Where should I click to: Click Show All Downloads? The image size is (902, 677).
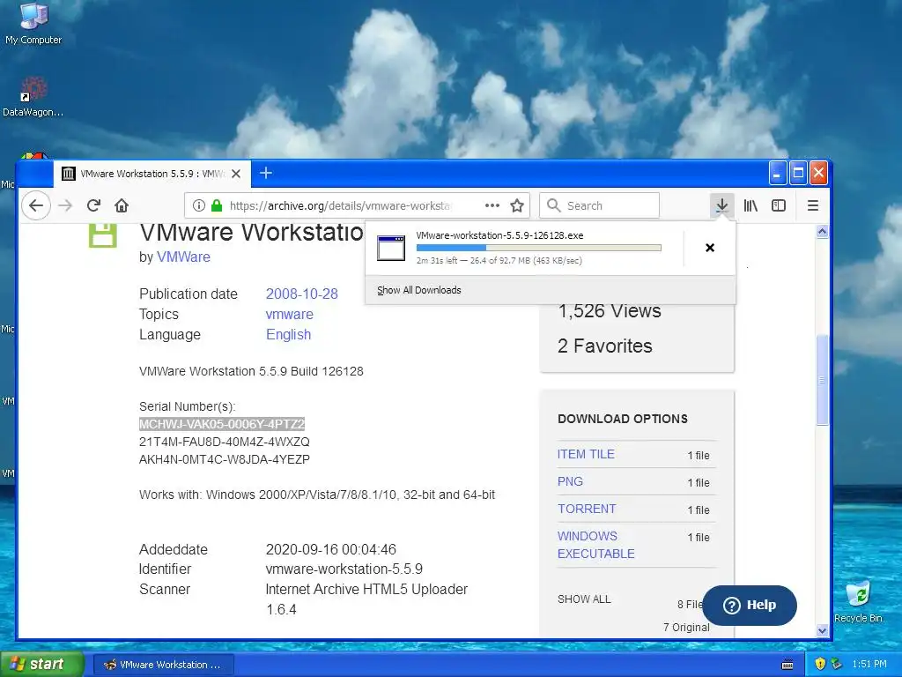coord(418,290)
